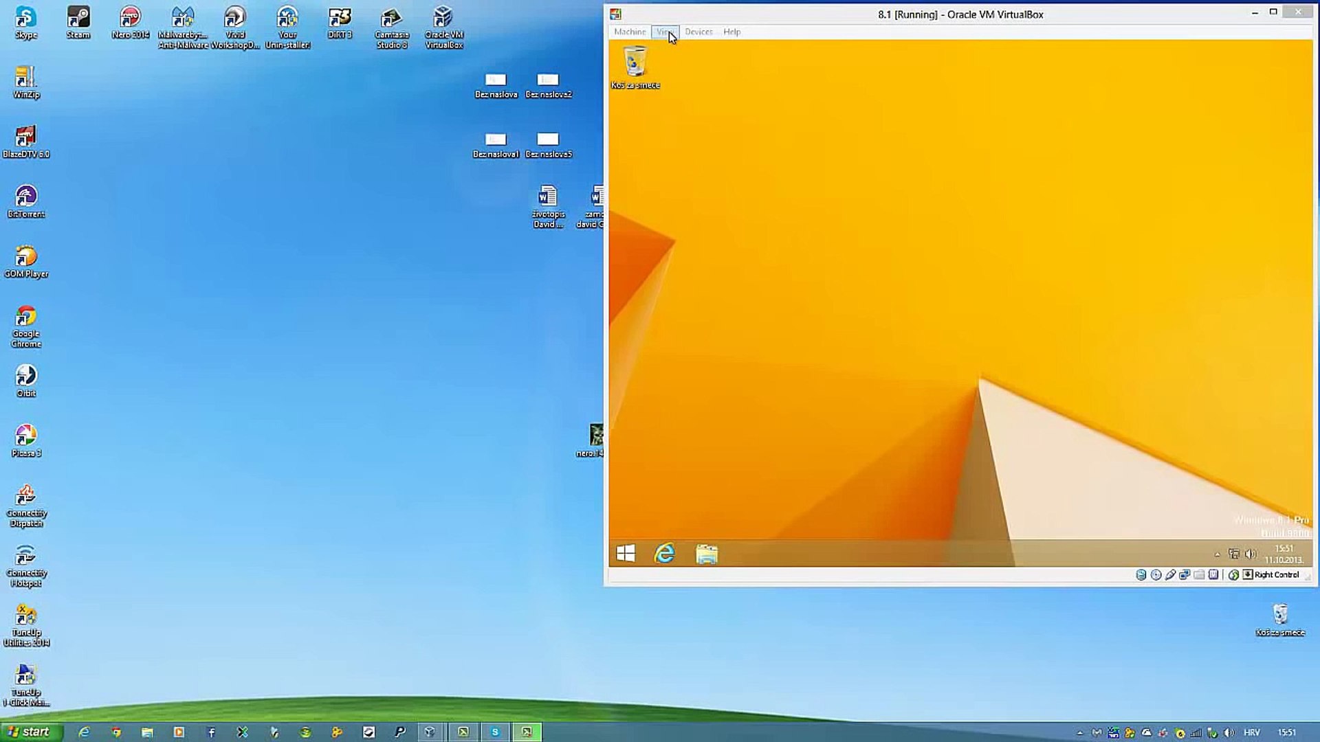Open the Help menu

click(731, 32)
